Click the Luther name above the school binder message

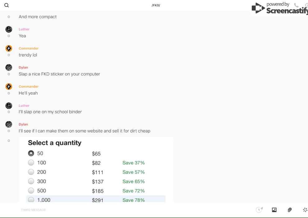click(x=24, y=106)
